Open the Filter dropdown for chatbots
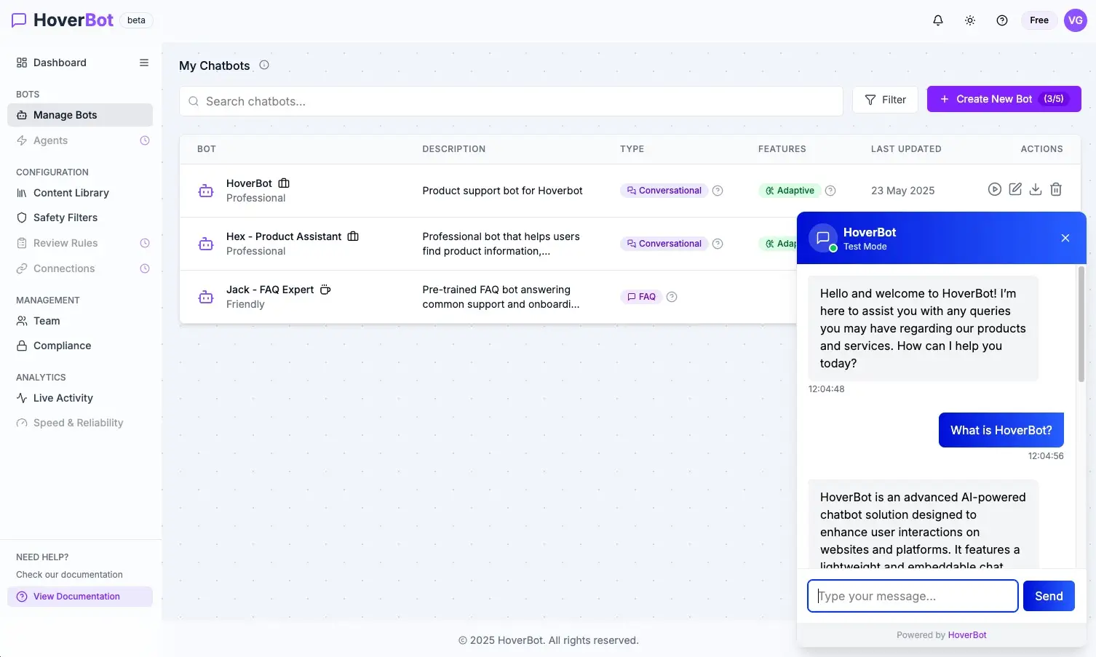This screenshot has width=1096, height=657. coord(885,99)
